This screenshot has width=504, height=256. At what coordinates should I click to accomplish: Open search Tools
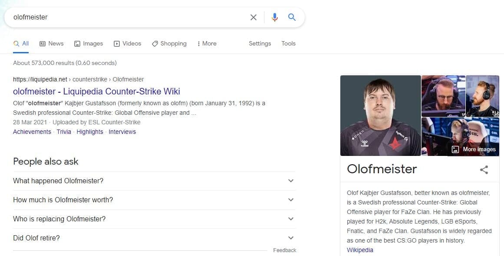(x=288, y=43)
